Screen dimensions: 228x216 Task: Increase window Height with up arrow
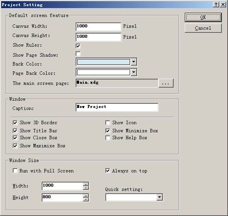[x=86, y=196]
